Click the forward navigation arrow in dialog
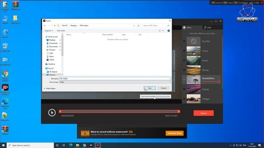264x148 pixels. (49, 25)
